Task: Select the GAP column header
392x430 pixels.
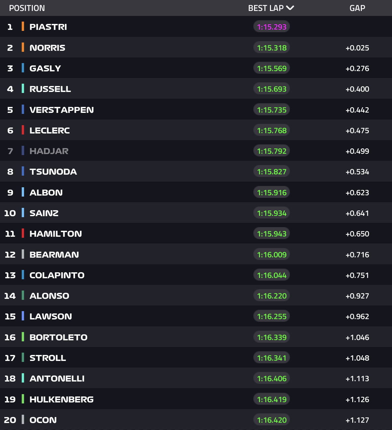Action: click(357, 8)
